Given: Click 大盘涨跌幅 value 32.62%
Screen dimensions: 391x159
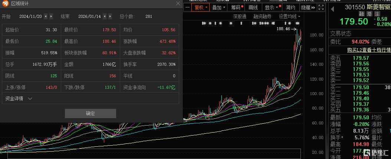Looking at the screenshot, I should [168, 53].
